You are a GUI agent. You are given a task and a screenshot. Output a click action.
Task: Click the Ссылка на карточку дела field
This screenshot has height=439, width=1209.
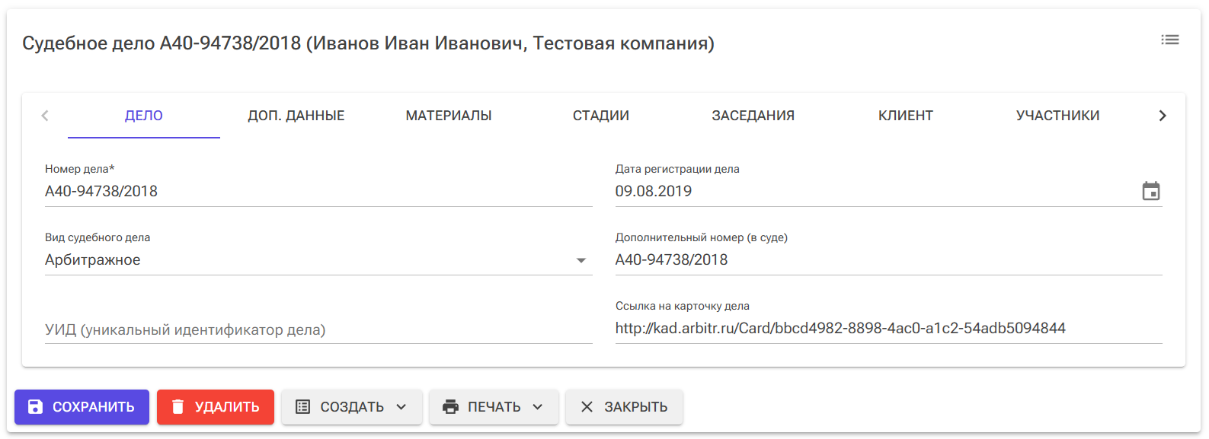pyautogui.click(x=888, y=329)
